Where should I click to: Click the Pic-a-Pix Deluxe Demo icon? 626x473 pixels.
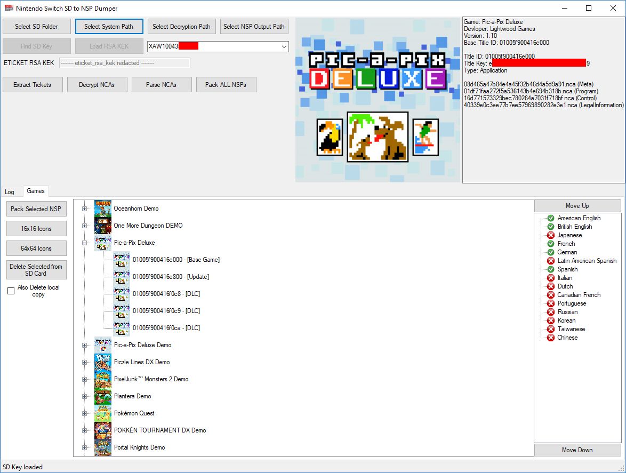102,345
